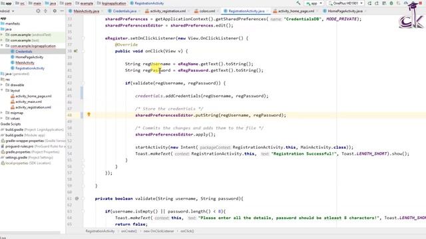Select MainActivity in project tree
This screenshot has height=239, width=426.
click(25, 62)
